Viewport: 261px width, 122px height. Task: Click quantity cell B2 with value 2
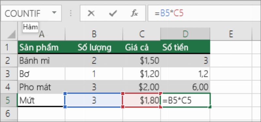click(x=94, y=61)
